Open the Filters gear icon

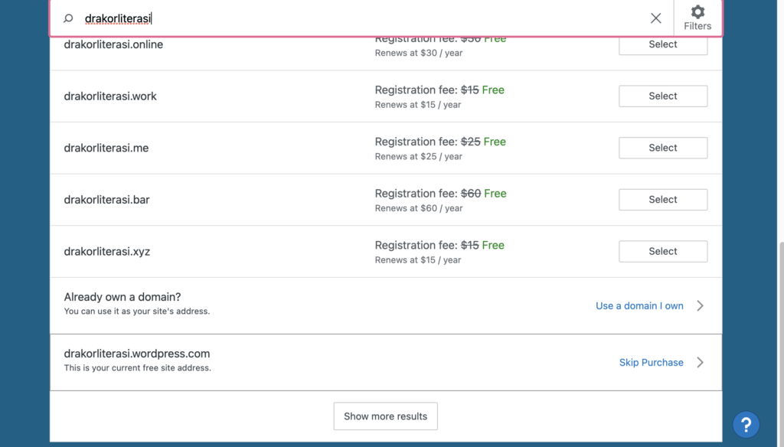(x=697, y=11)
